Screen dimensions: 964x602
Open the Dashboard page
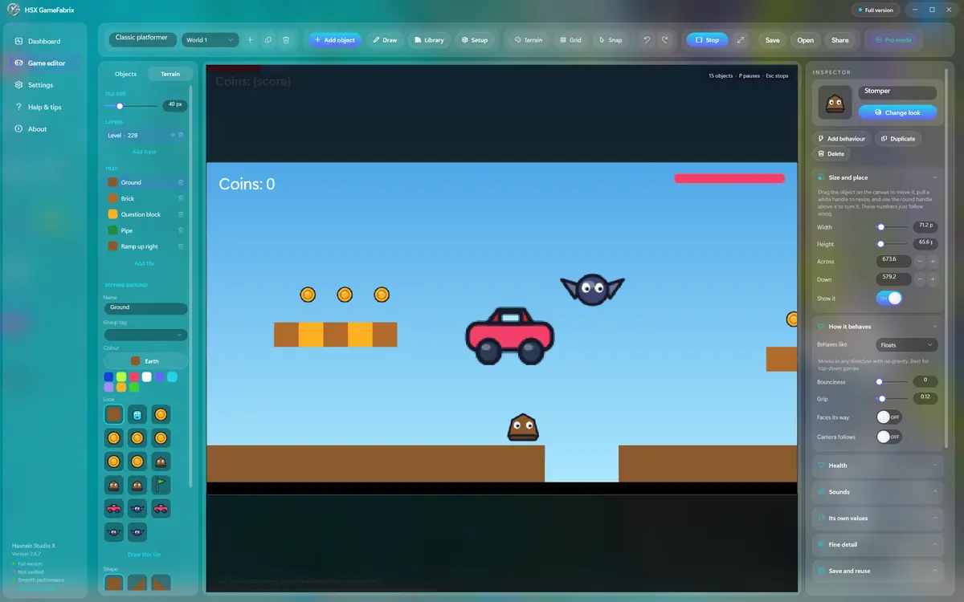click(43, 41)
